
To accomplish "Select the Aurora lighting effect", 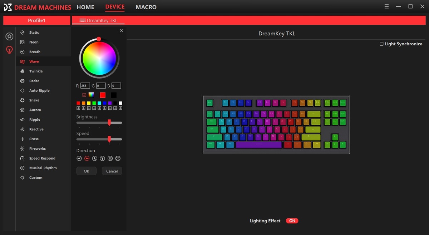I will tap(43, 110).
